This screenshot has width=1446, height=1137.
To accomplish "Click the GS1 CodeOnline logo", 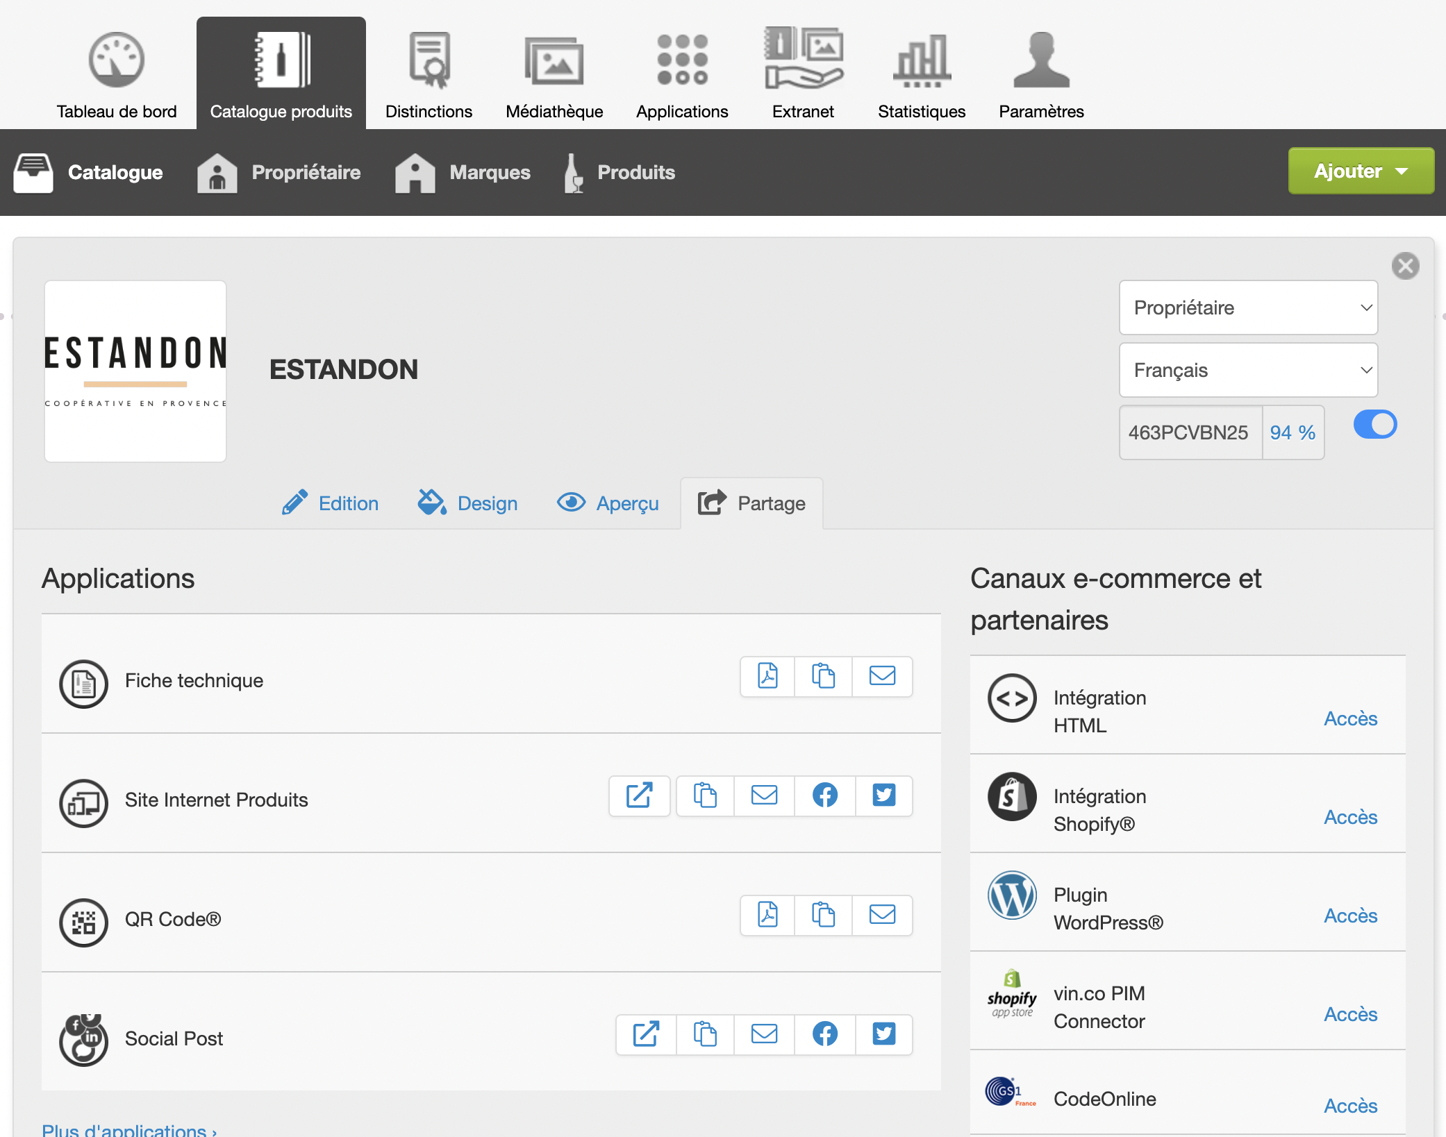I will 1011,1092.
